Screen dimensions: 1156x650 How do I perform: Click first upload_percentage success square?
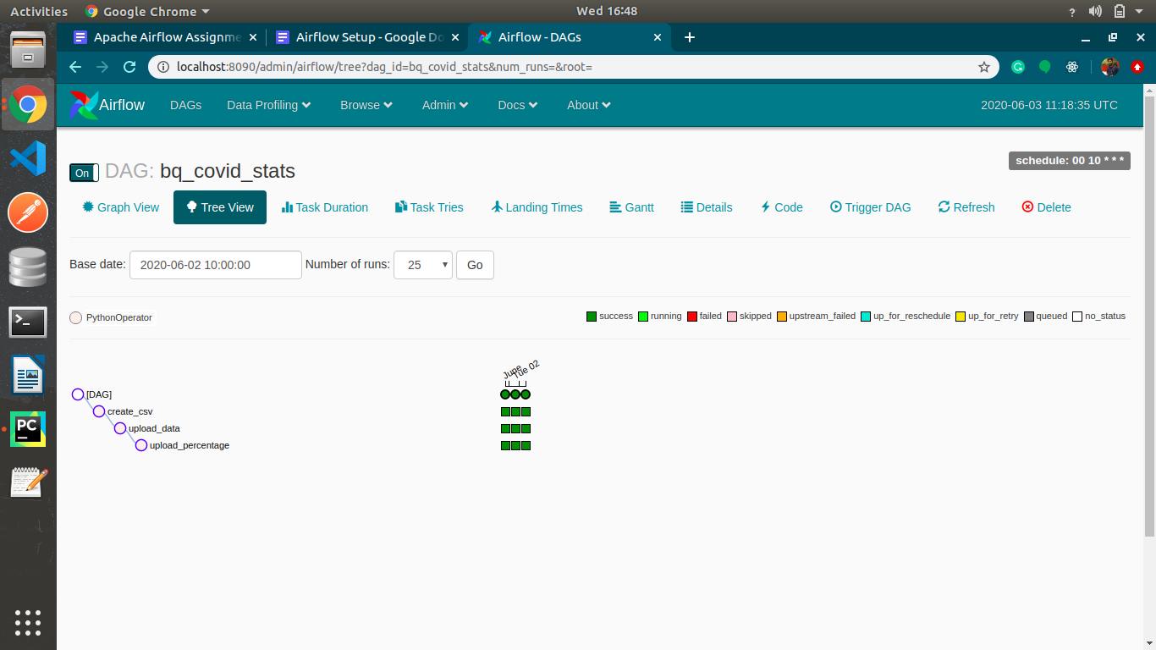pos(505,445)
